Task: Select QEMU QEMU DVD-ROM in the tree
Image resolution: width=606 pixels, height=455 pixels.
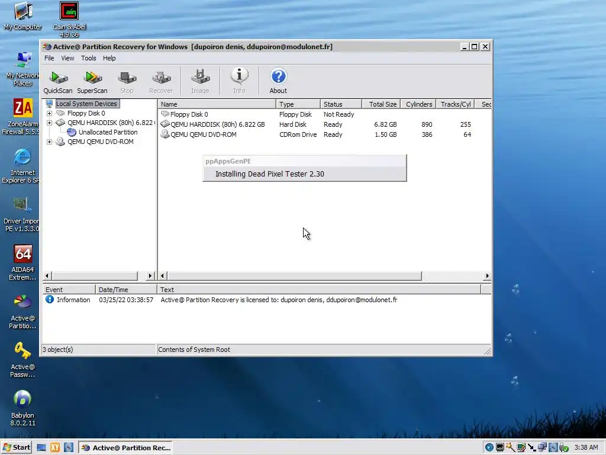Action: [100, 142]
